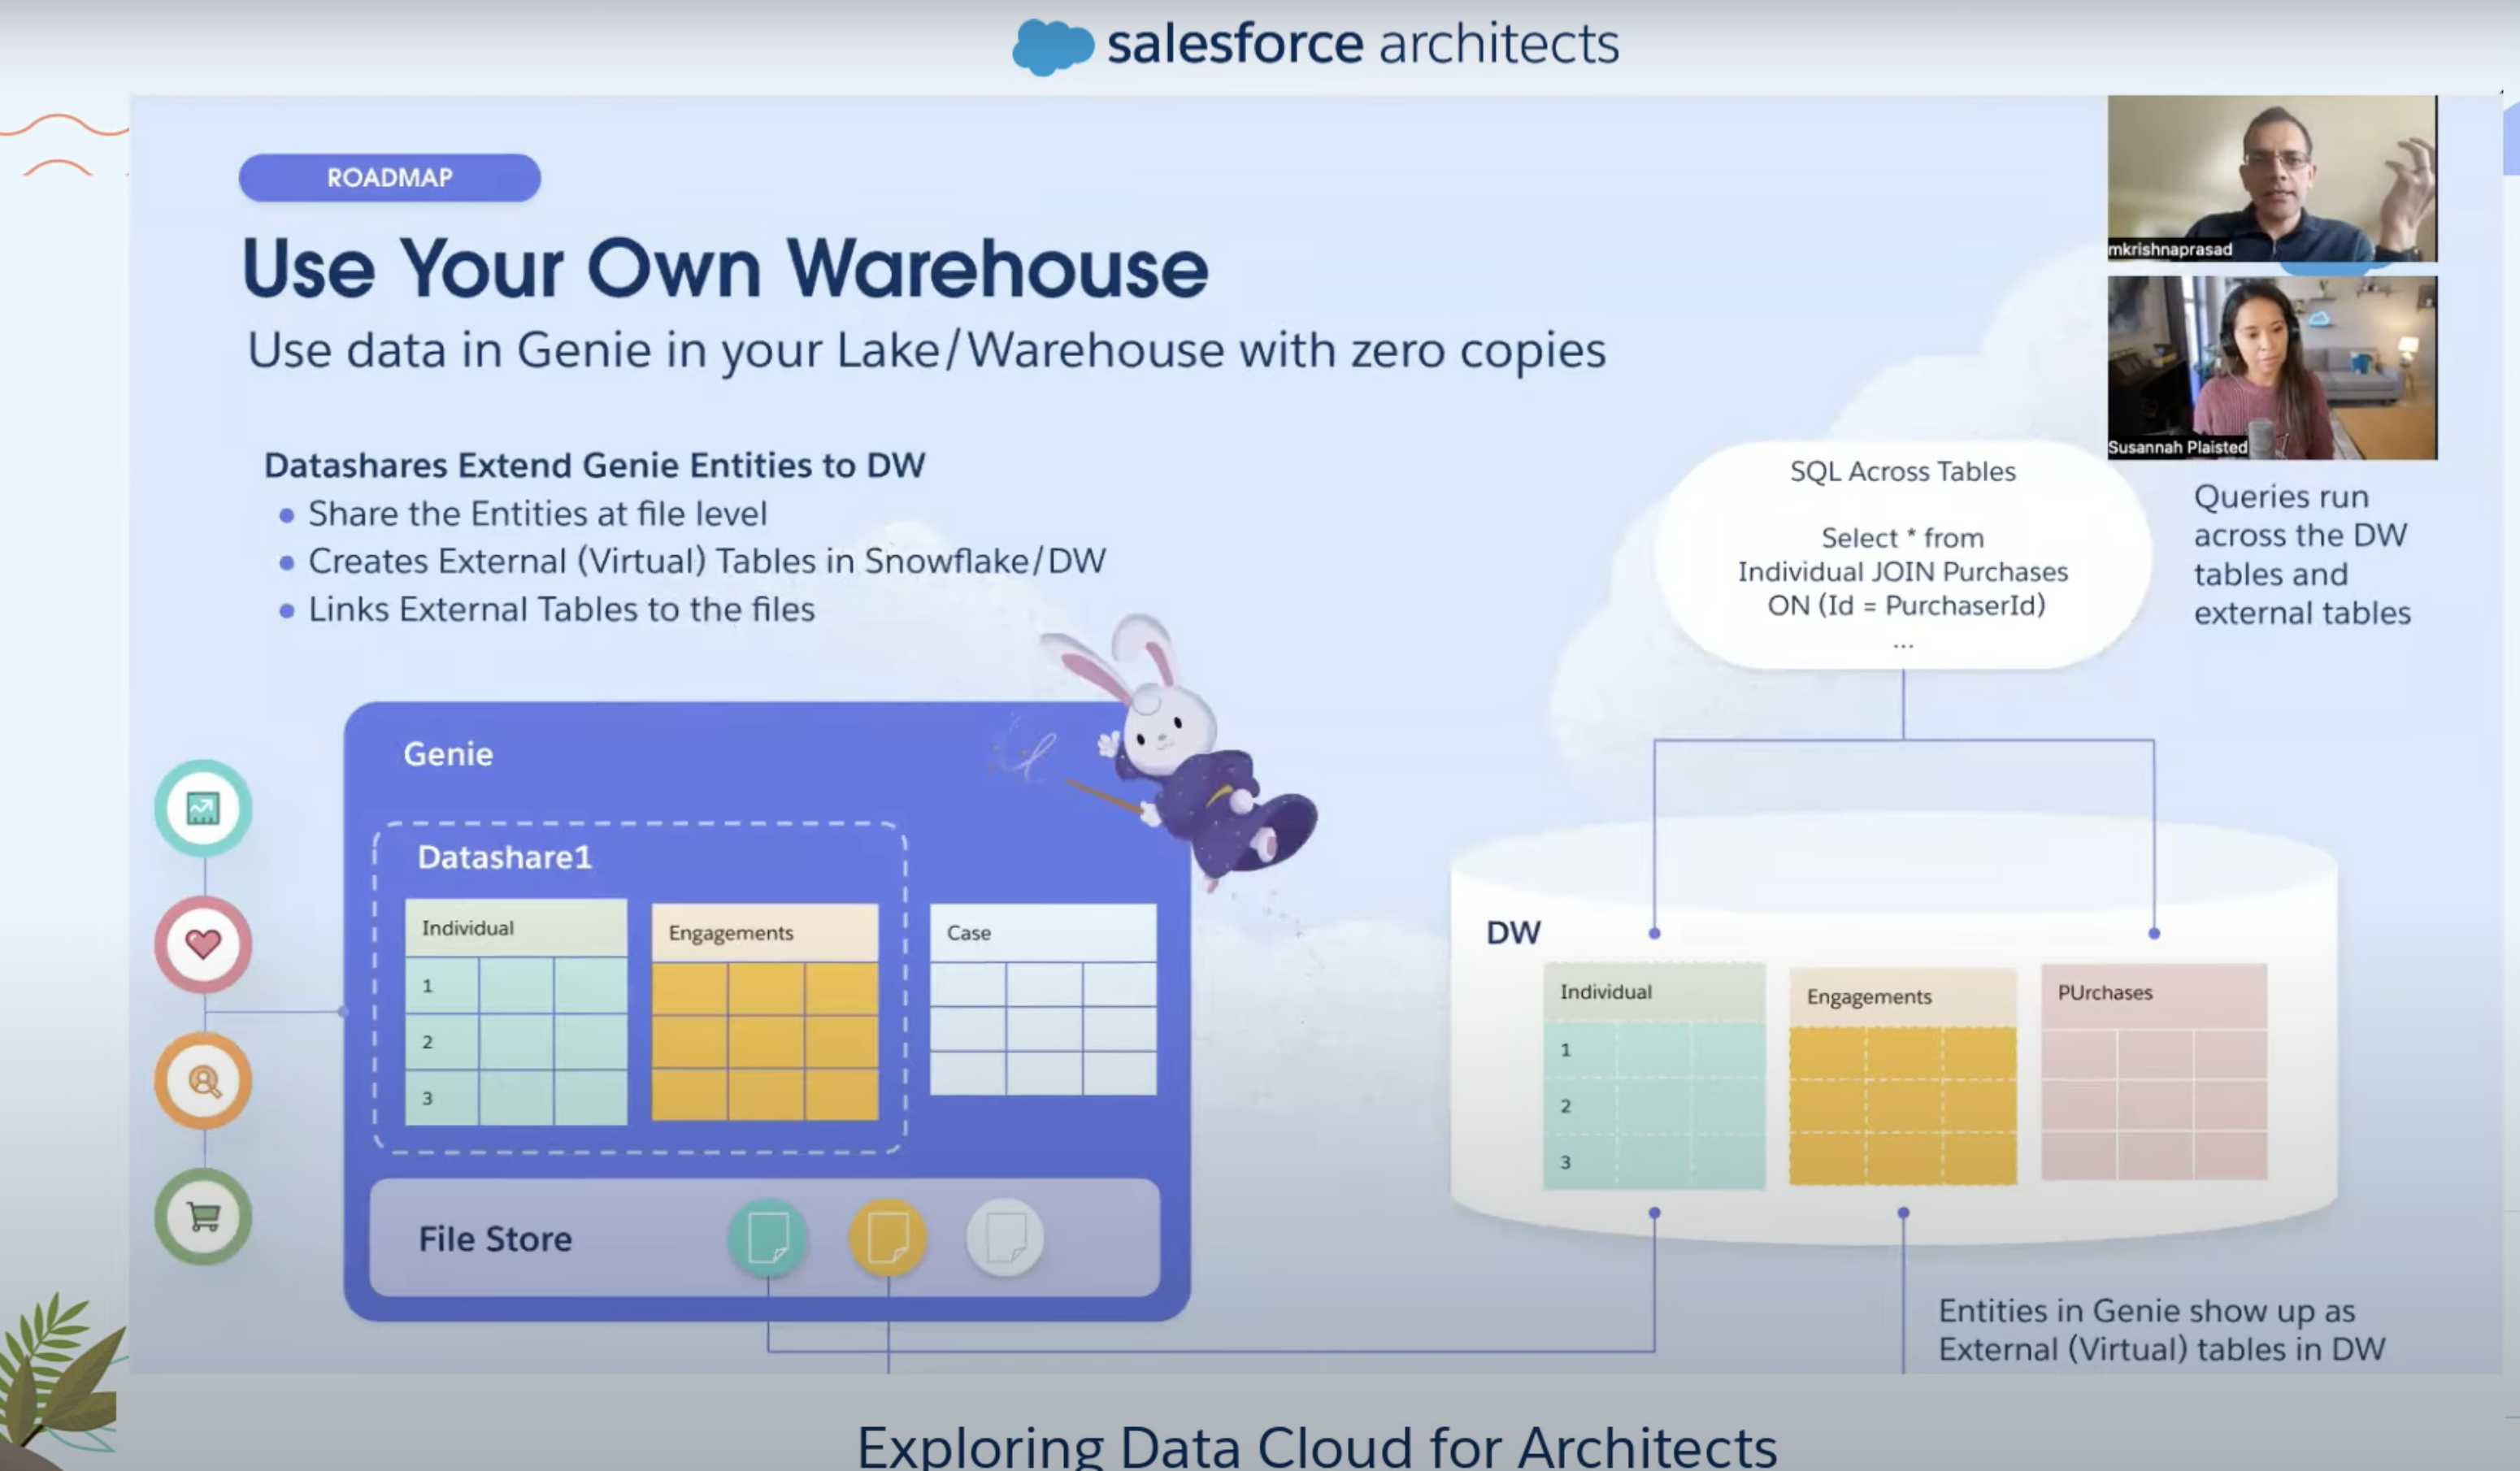The height and width of the screenshot is (1471, 2520).
Task: Click the Genie box title
Action: click(448, 754)
